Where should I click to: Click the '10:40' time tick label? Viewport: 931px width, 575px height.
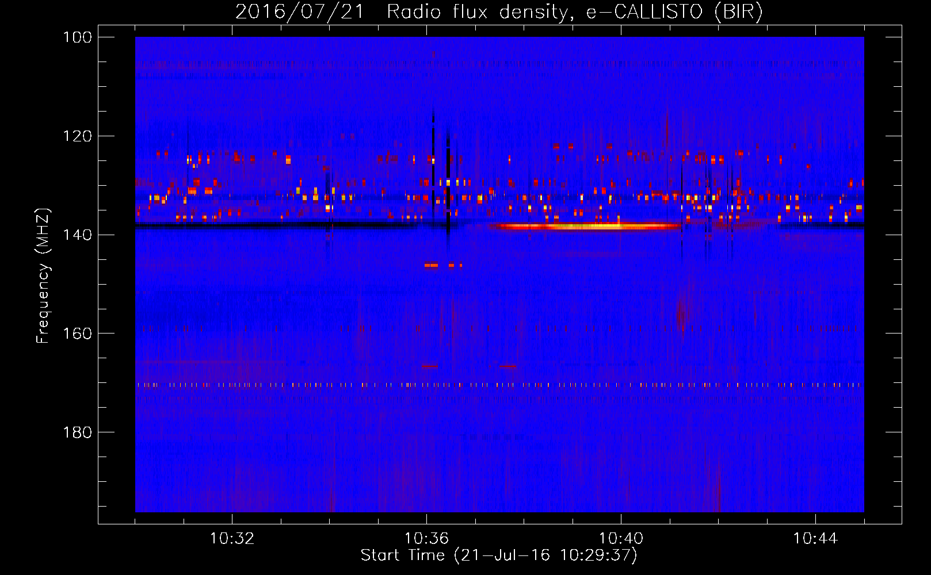[x=621, y=539]
